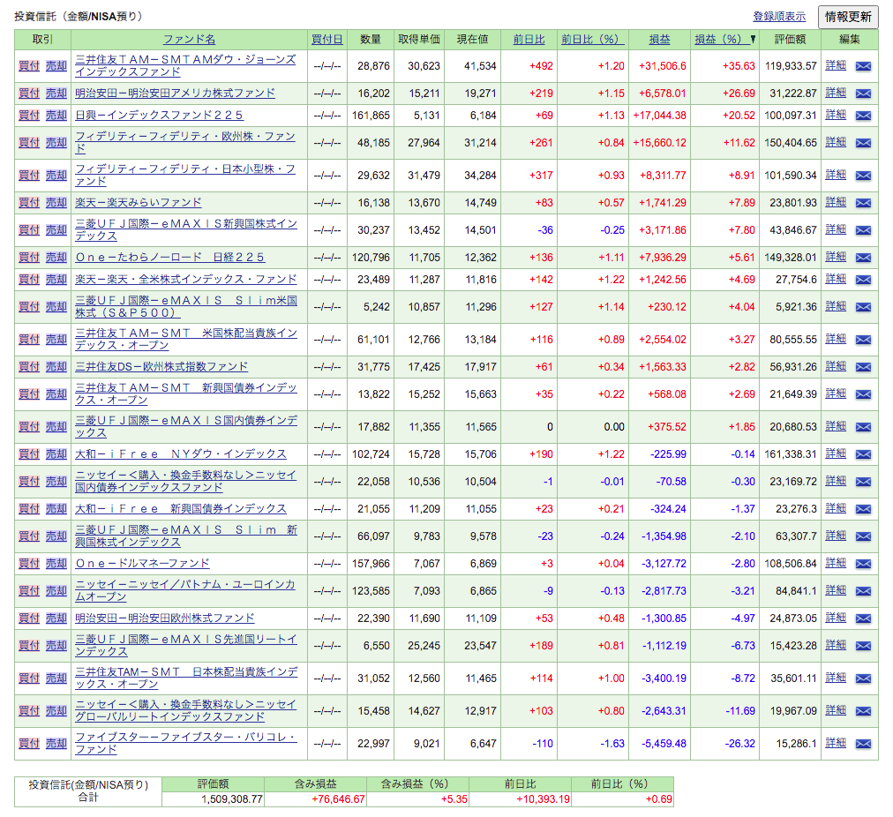
Task: Open 詳細 link for ニッセイグローバルリートインデックスファンド
Action: (836, 710)
